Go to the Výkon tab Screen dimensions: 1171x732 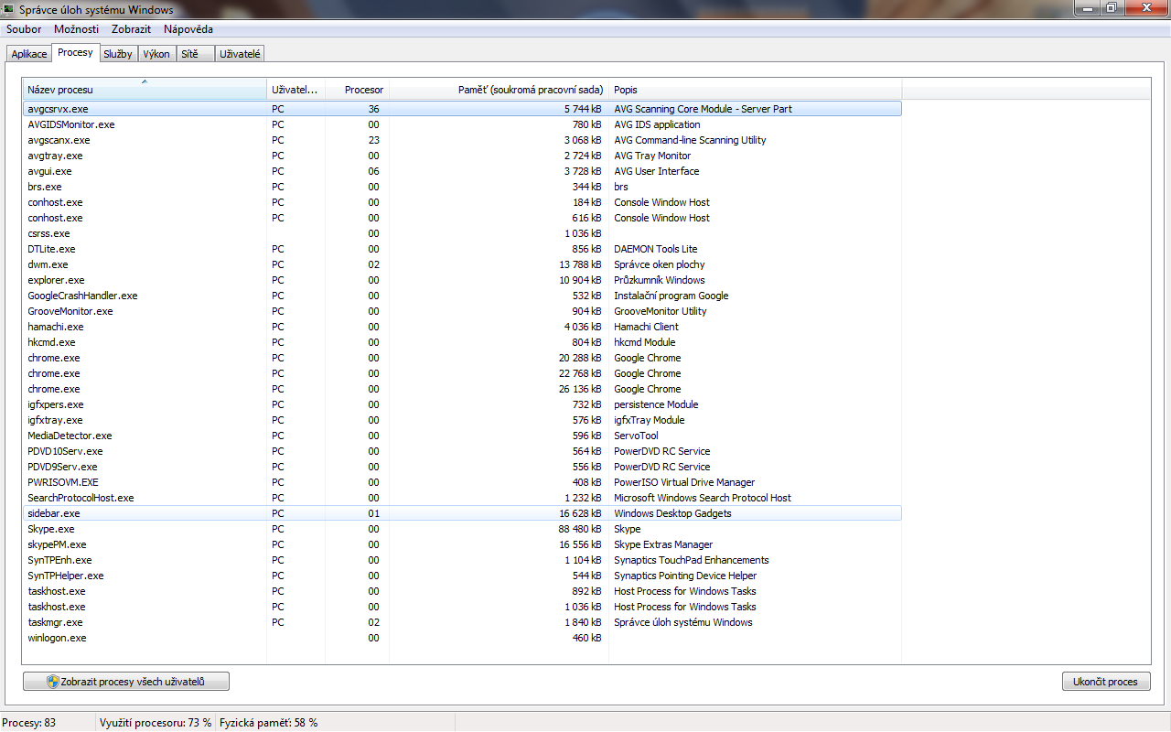[x=156, y=54]
